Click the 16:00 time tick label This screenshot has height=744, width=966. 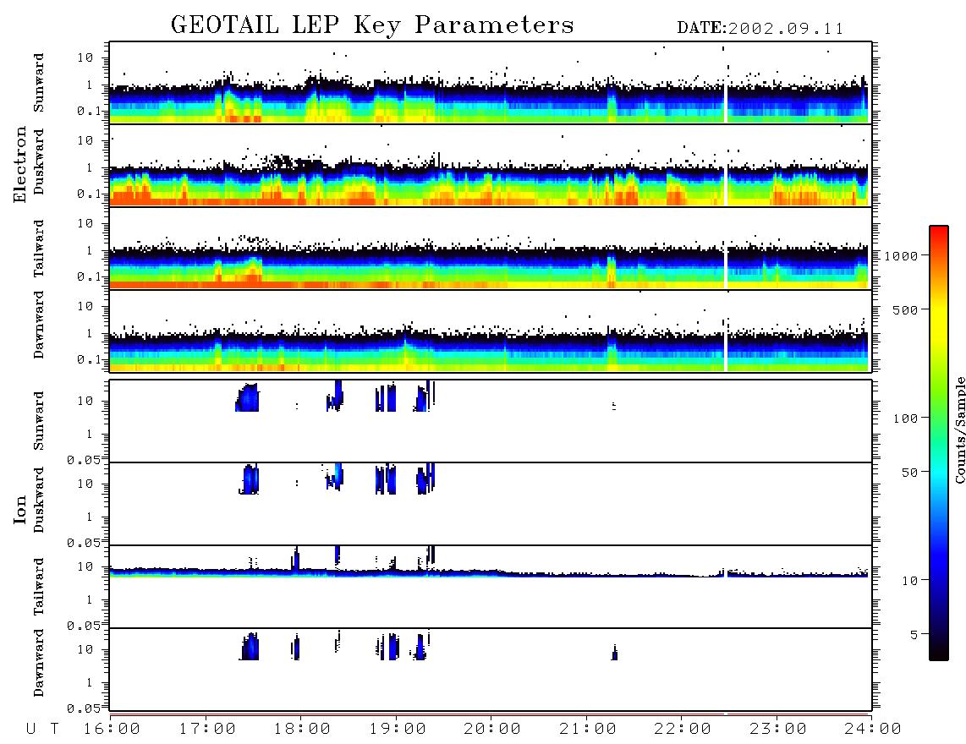(x=113, y=730)
